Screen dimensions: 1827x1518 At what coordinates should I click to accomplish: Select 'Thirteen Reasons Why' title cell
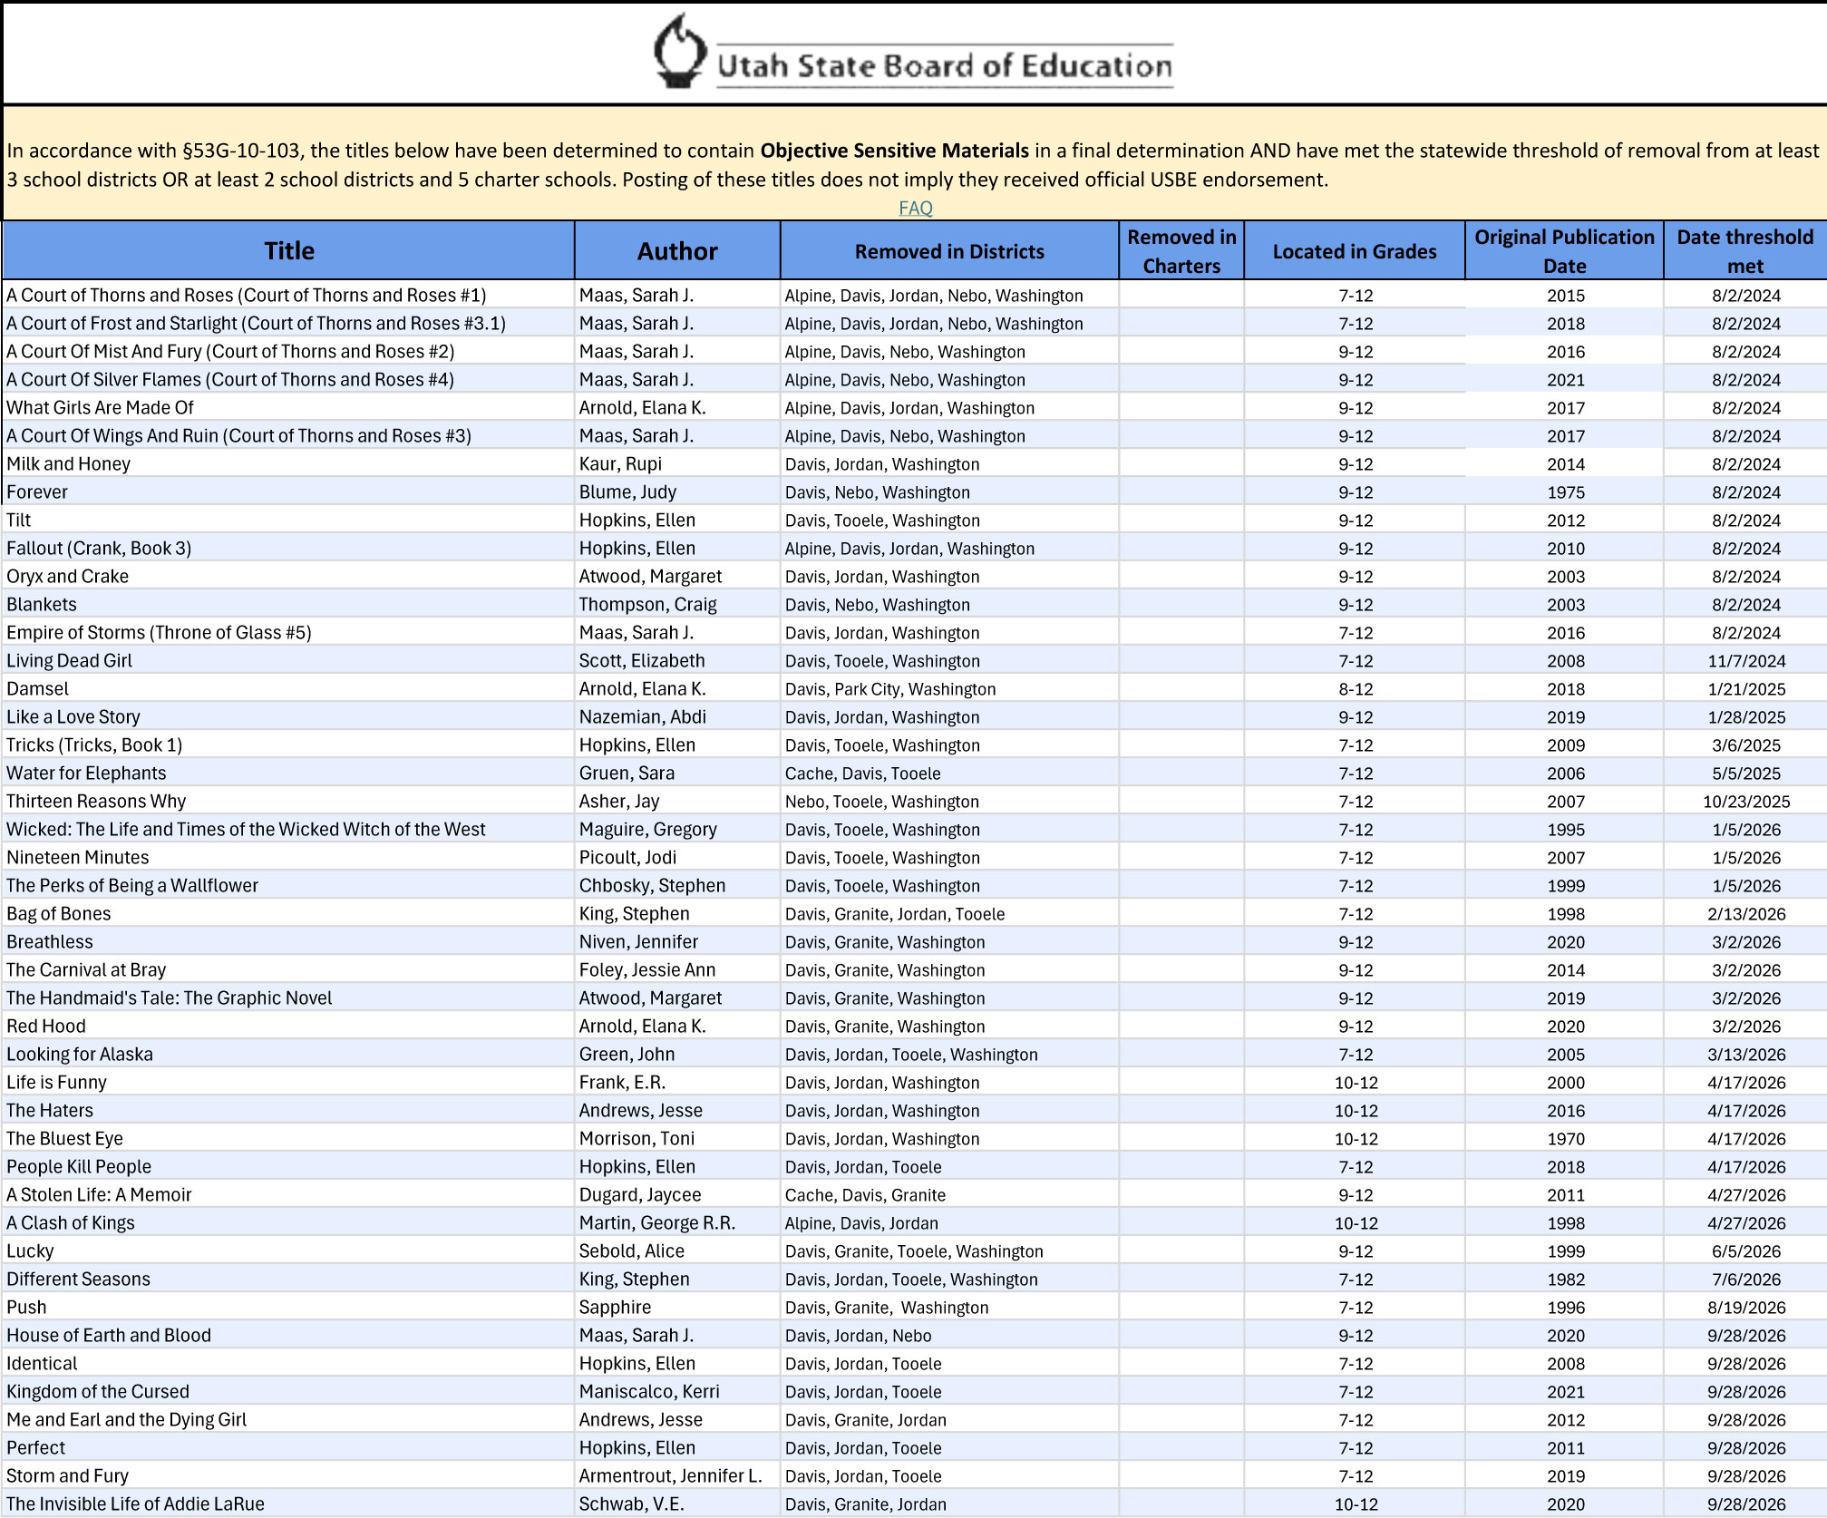[x=288, y=802]
